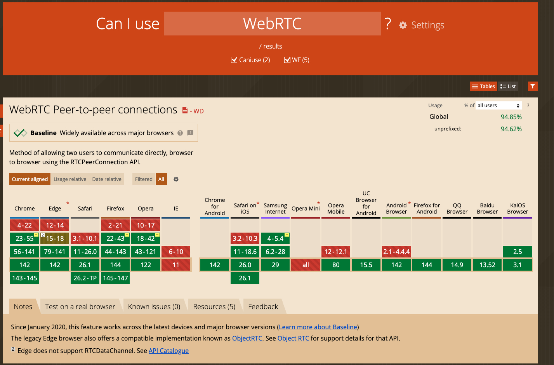Click note flag on Opera 18-42 cell
The image size is (554, 365).
(157, 235)
